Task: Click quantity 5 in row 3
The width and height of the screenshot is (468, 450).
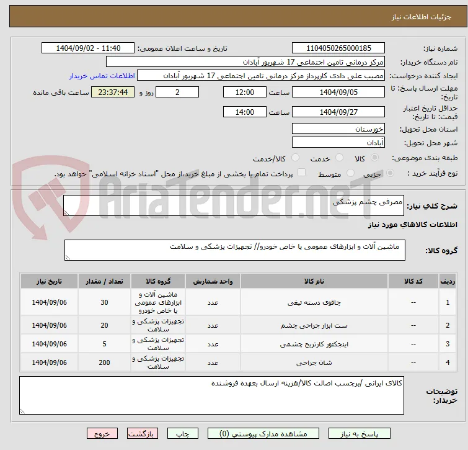Action: click(104, 344)
